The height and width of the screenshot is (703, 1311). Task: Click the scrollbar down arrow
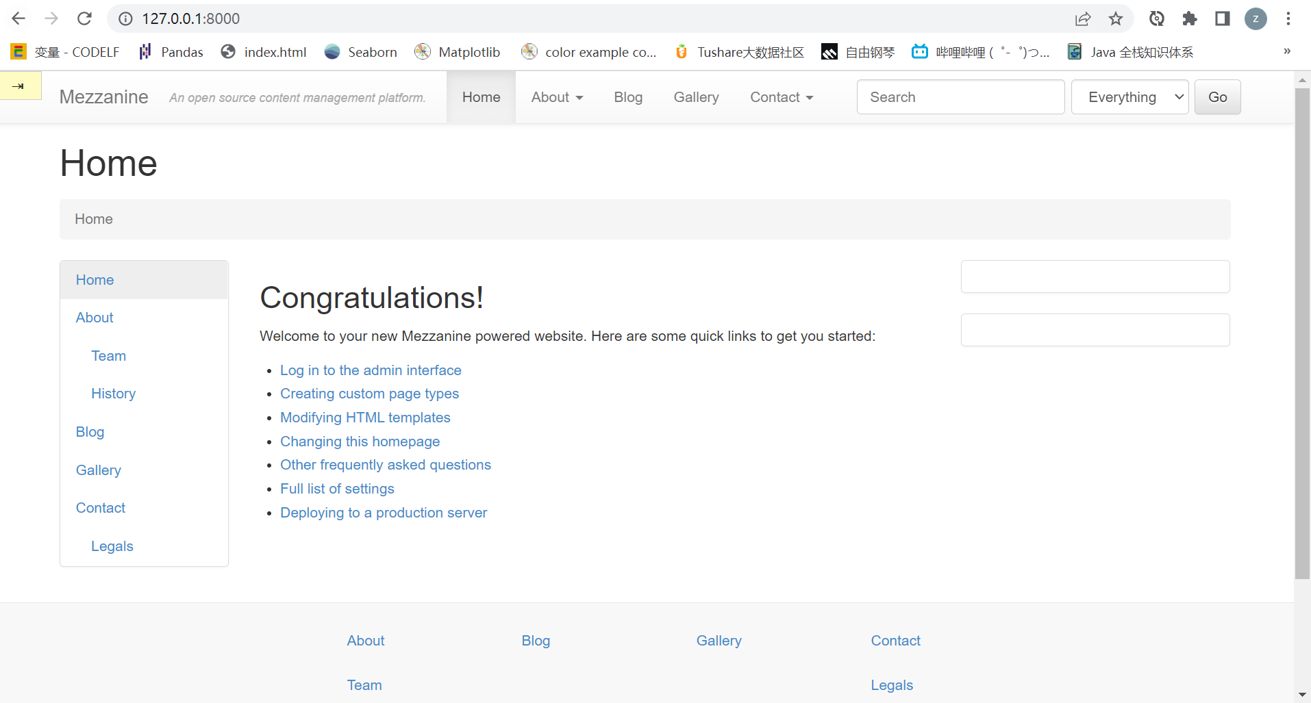click(1302, 695)
